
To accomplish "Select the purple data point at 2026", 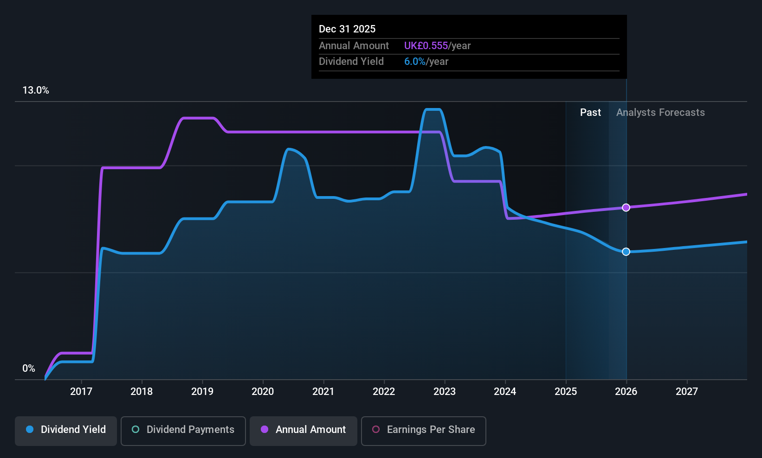I will (x=626, y=207).
